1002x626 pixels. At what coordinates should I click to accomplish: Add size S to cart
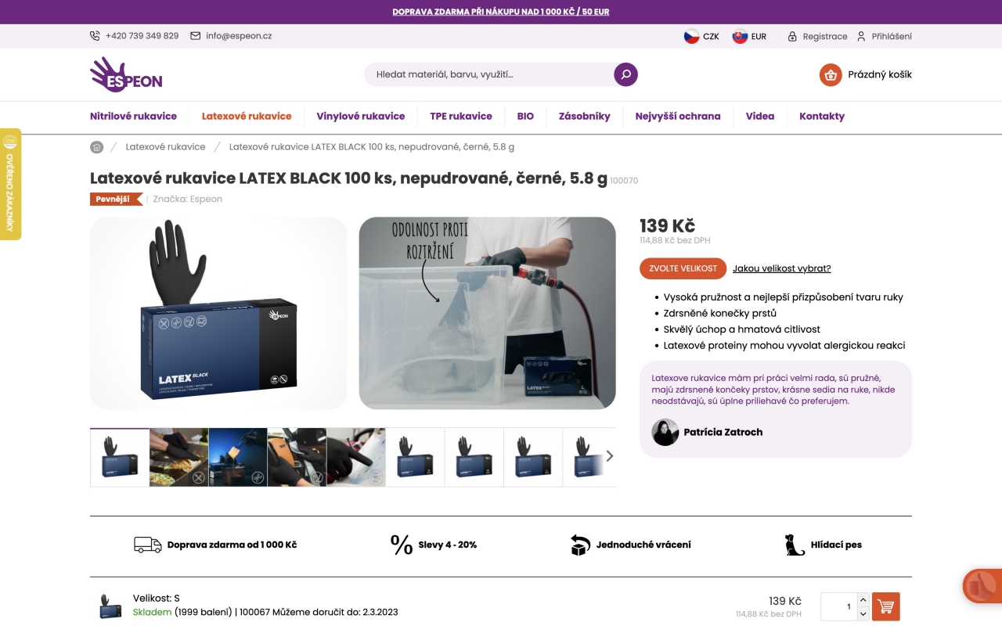pyautogui.click(x=885, y=606)
